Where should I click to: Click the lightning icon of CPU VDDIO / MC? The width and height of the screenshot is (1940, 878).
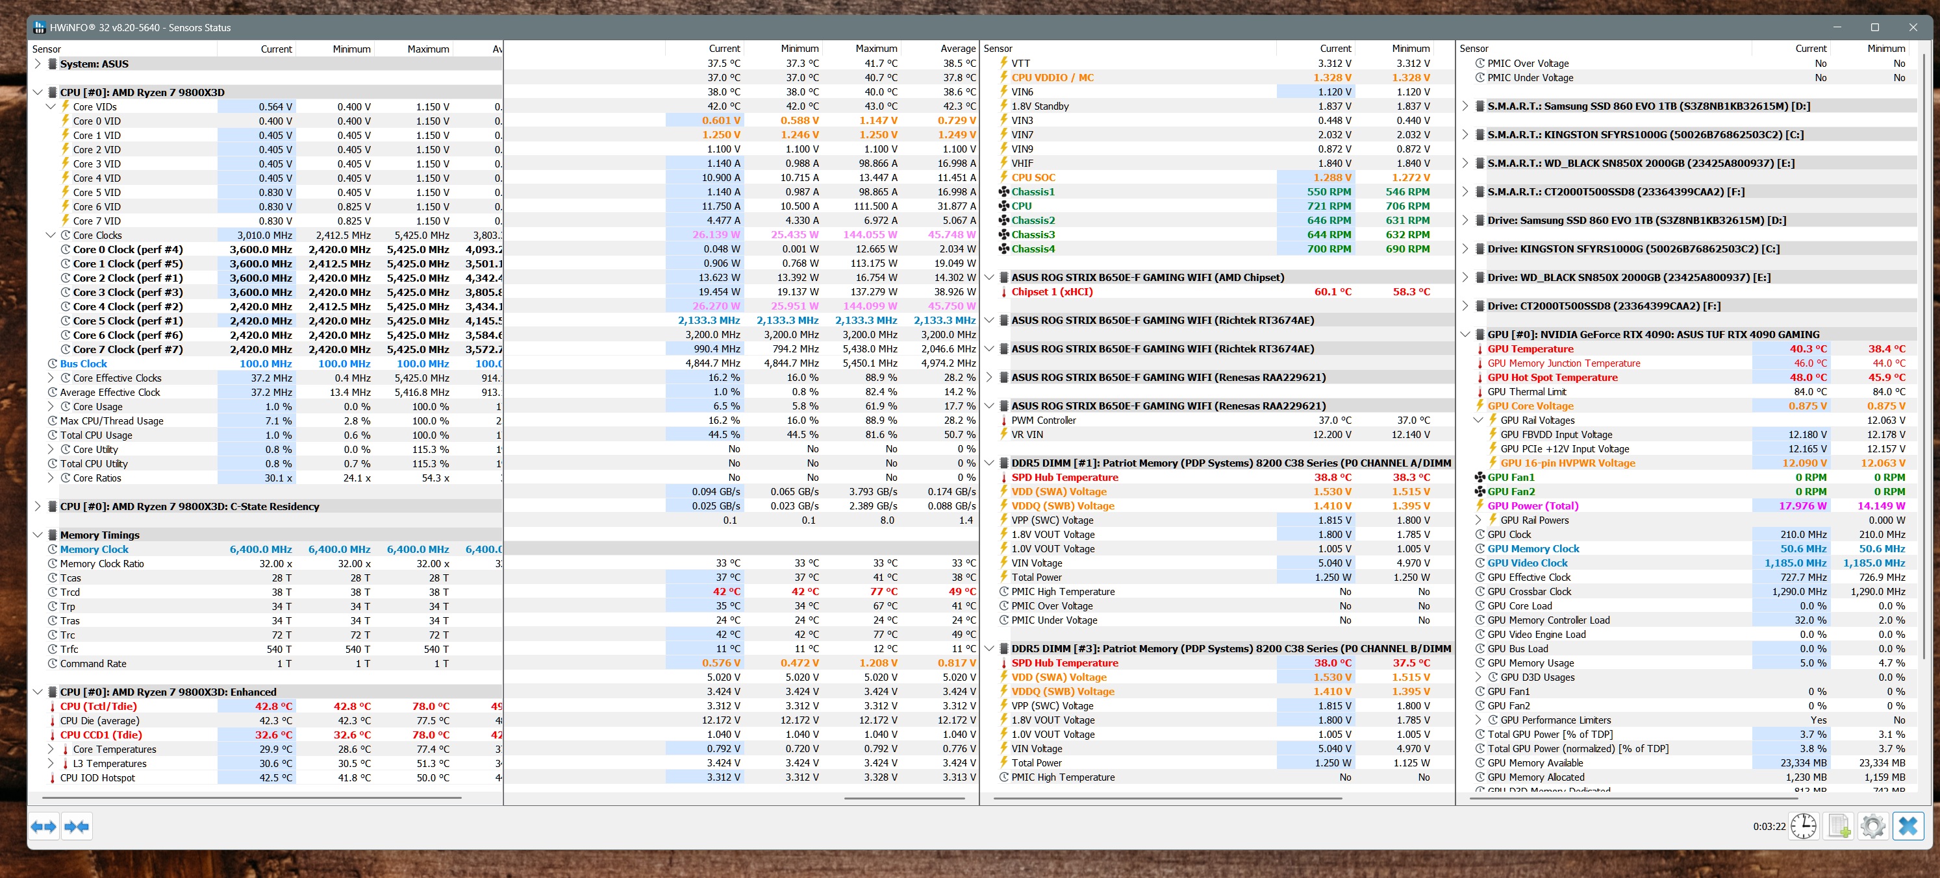(x=1004, y=77)
